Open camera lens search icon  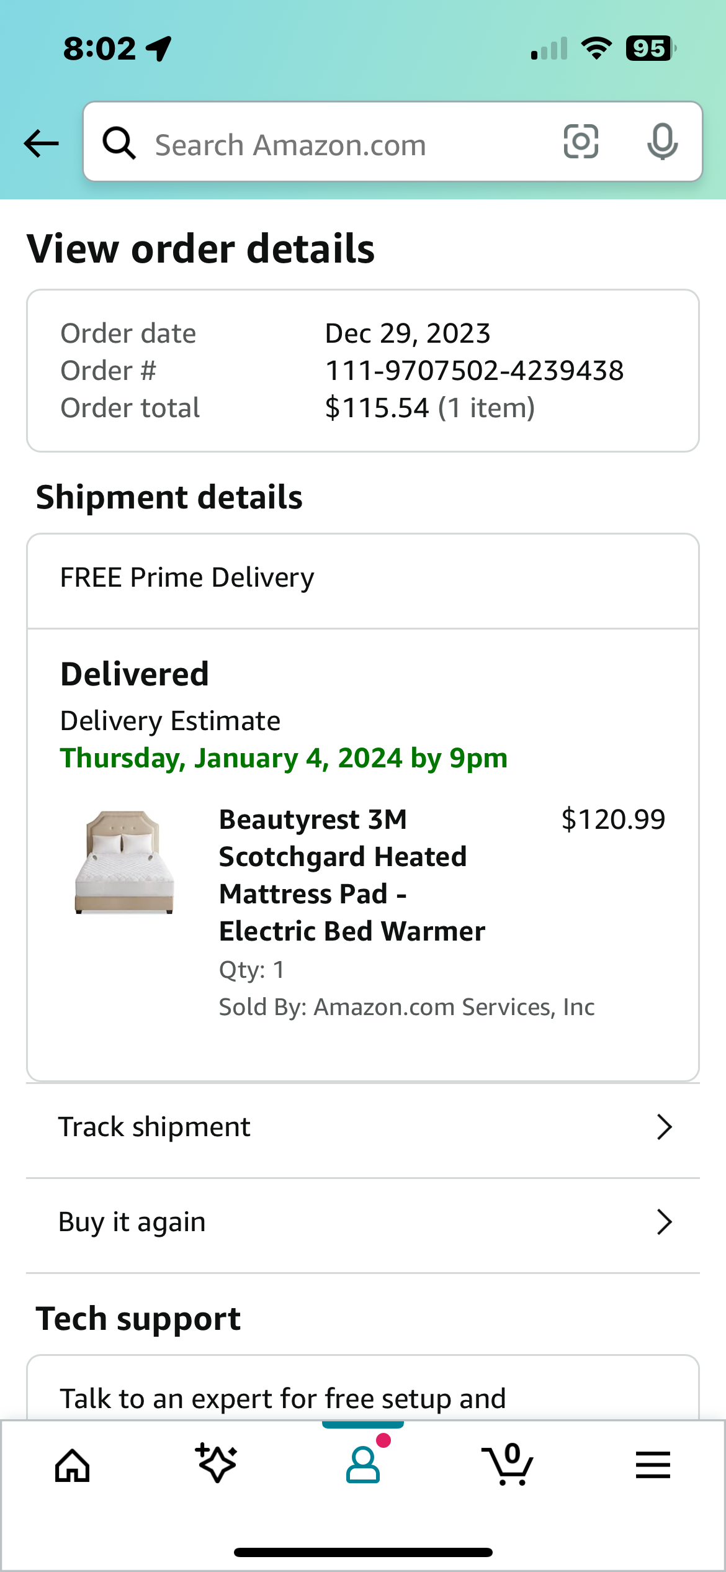pyautogui.click(x=581, y=142)
